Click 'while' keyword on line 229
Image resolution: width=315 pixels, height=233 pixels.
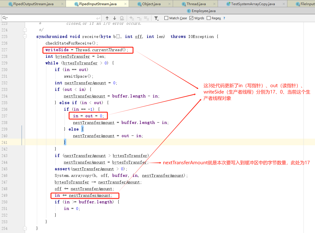(52, 63)
